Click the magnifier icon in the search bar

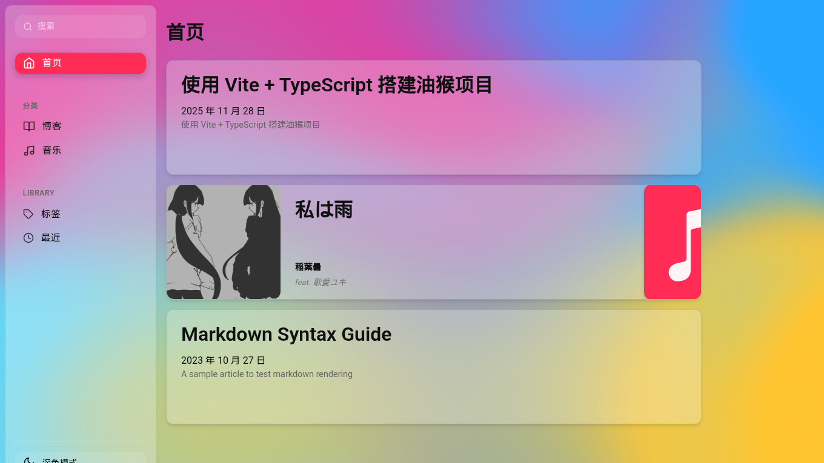[28, 26]
